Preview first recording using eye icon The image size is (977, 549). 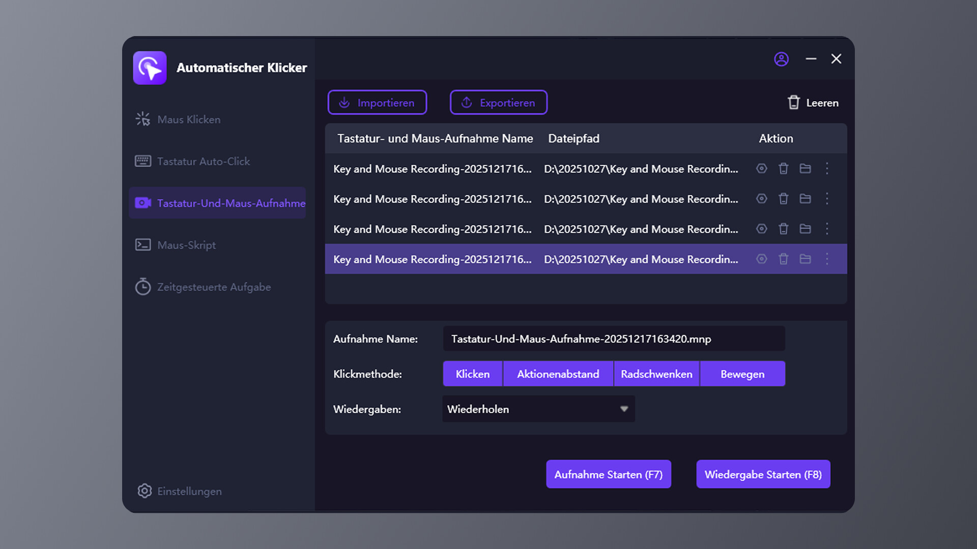761,168
